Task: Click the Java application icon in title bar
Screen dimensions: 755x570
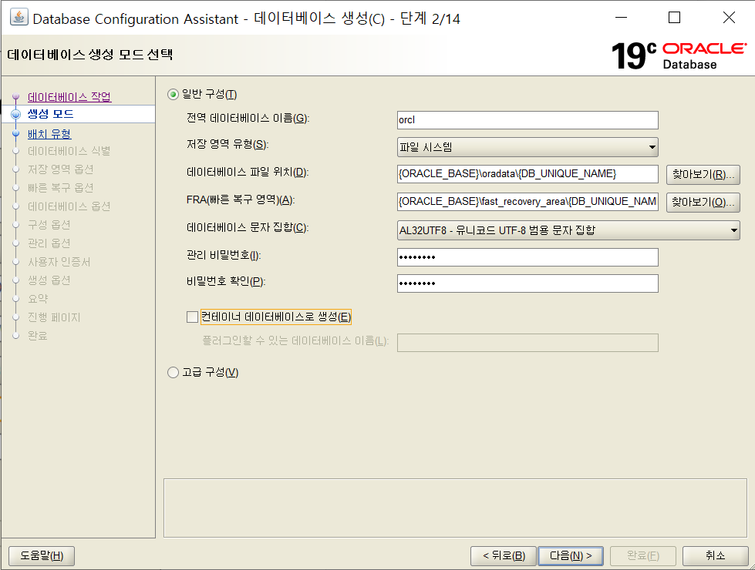Action: (x=19, y=18)
